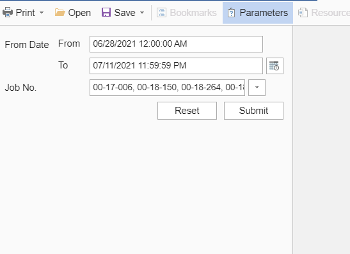Click into the From date field
The height and width of the screenshot is (254, 350).
tap(176, 44)
